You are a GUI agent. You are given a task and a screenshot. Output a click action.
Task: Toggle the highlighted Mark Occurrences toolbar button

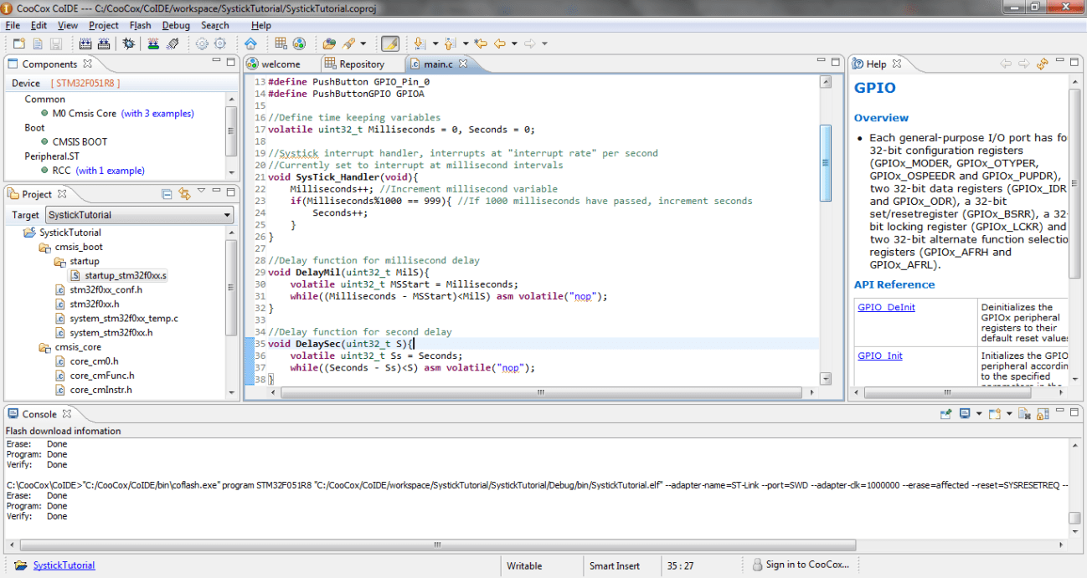click(x=389, y=43)
